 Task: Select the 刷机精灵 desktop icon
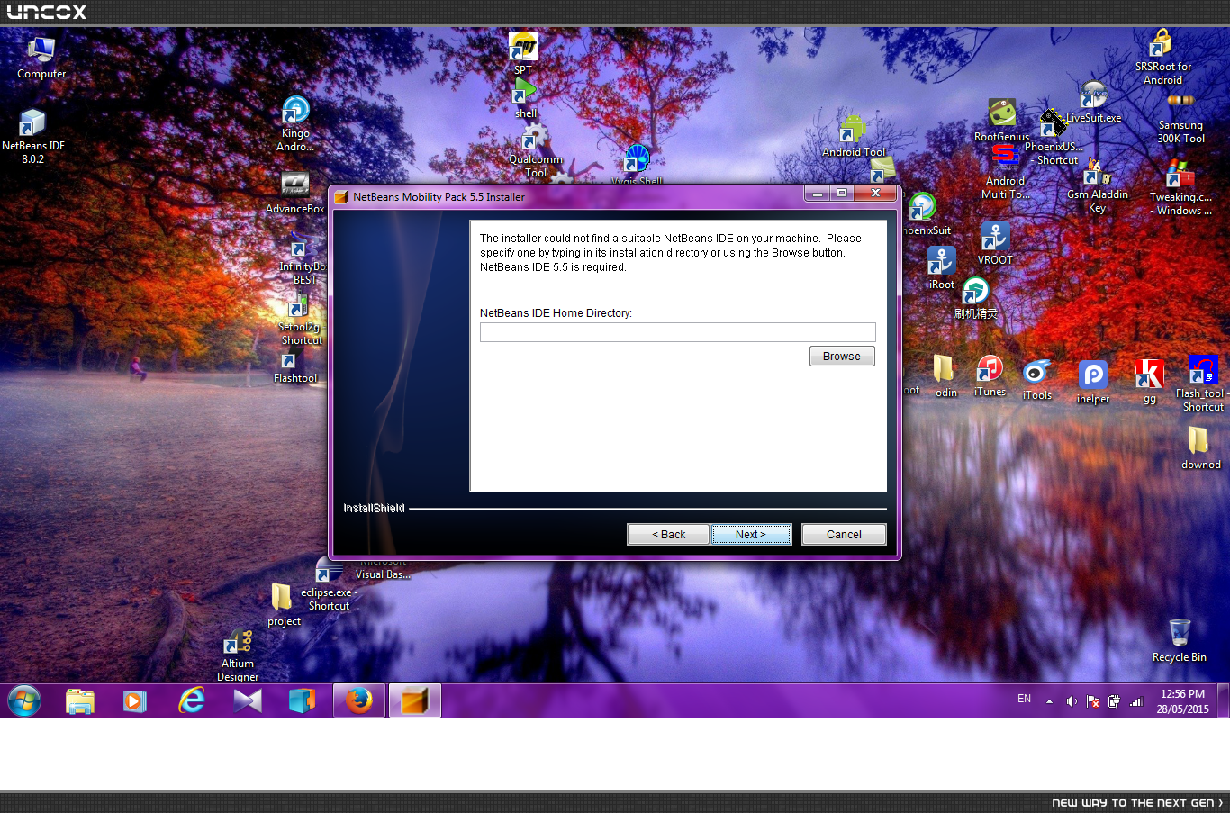[976, 299]
